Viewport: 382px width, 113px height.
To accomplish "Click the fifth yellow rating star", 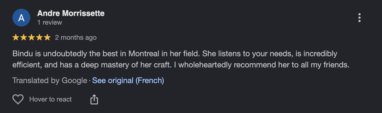I will tap(47, 37).
